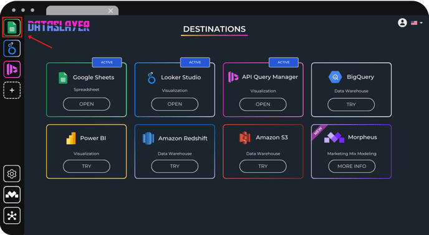Screen dimensions: 429x235
Task: Try Amazon S3 destination
Action: (263, 166)
